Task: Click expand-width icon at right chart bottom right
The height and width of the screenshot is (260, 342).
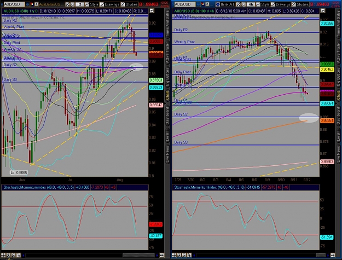Action: (x=332, y=255)
